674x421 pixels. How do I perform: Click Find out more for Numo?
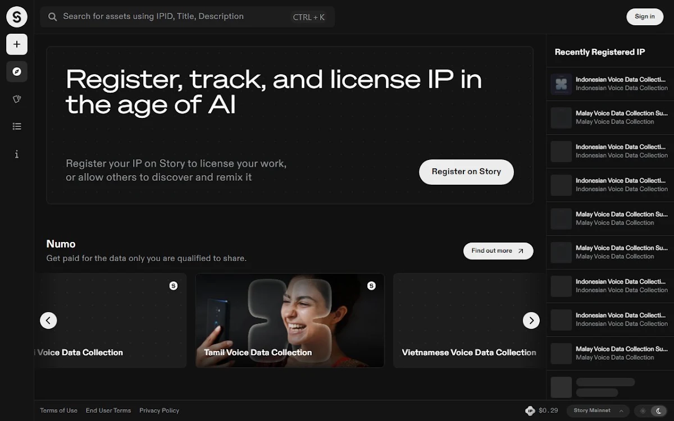click(x=498, y=251)
